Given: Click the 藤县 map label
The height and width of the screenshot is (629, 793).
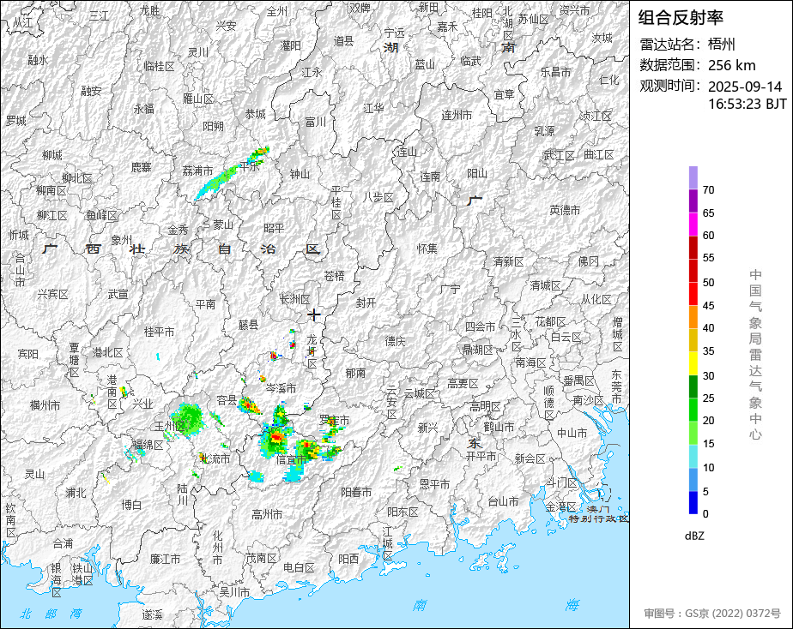Looking at the screenshot, I should (x=248, y=325).
